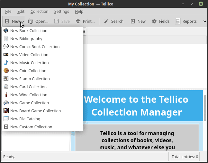208x163 pixels.
Task: Choose New File Catalog text
Action: pyautogui.click(x=25, y=119)
